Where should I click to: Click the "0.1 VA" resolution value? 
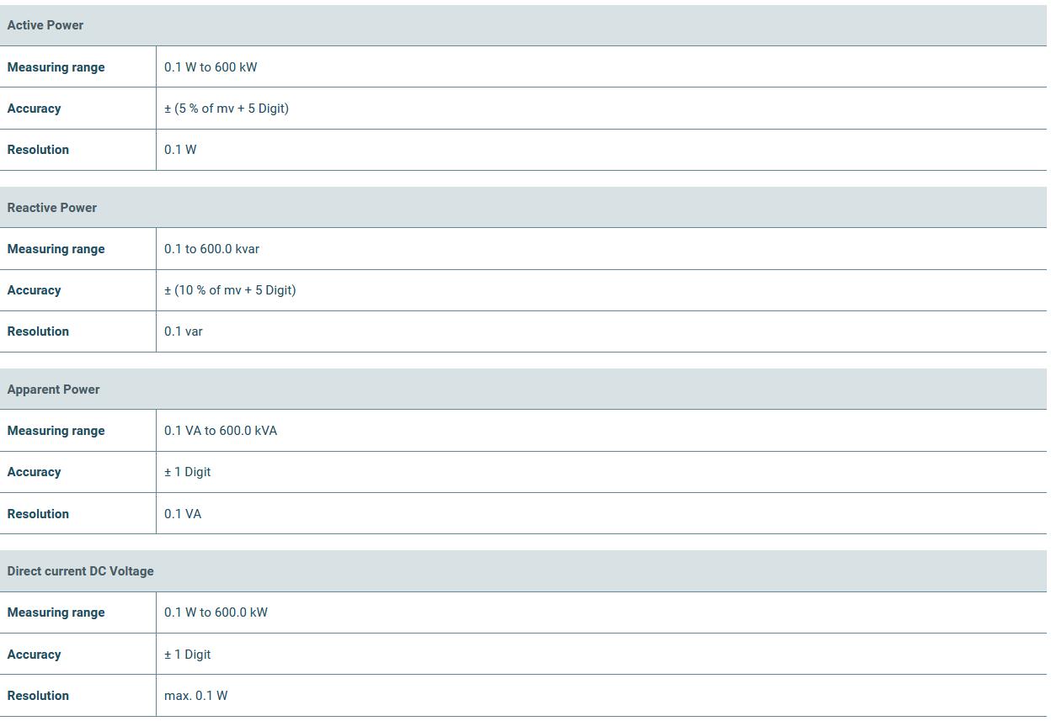pyautogui.click(x=183, y=514)
